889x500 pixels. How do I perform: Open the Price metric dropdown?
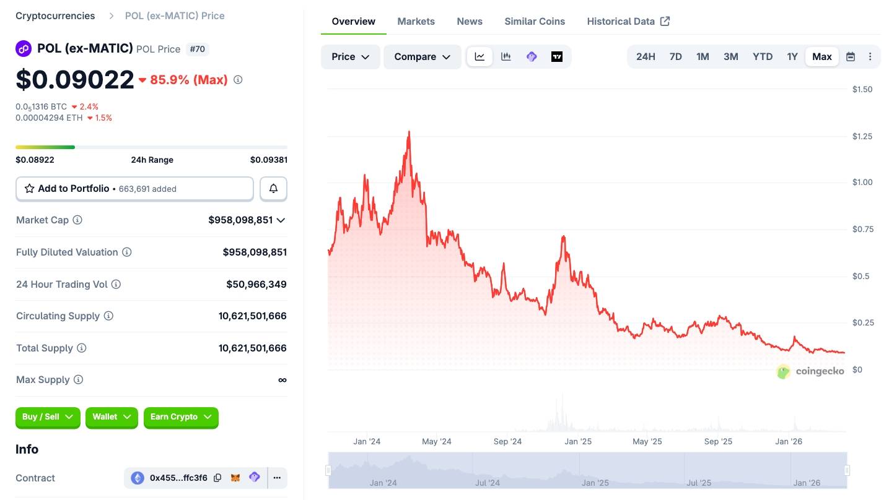coord(350,56)
